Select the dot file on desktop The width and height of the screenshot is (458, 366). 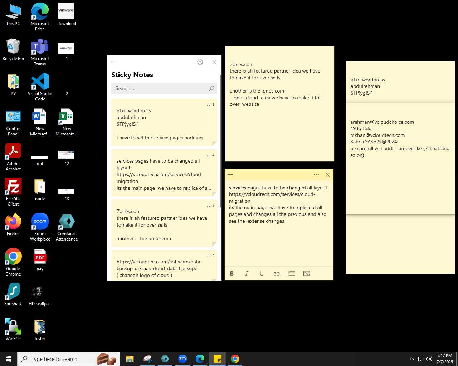[40, 160]
